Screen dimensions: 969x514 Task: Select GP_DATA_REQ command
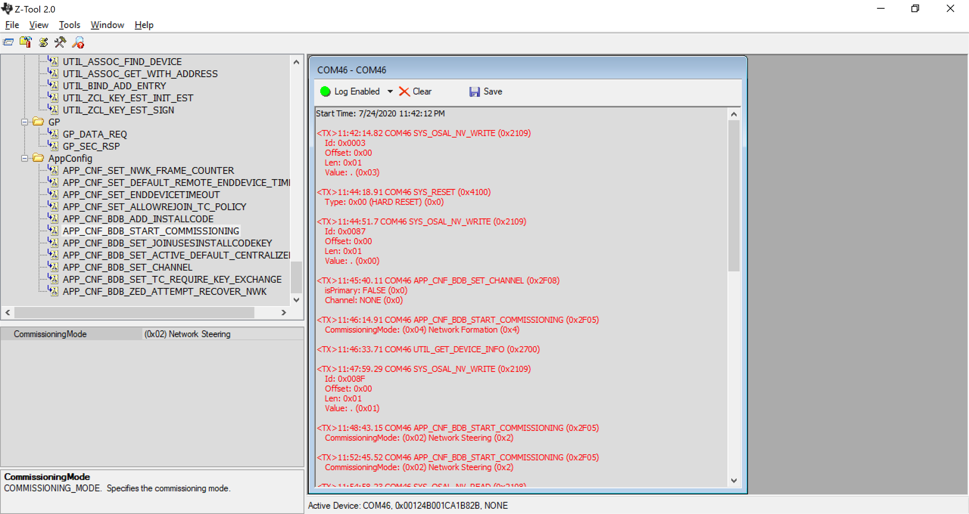[x=95, y=134]
